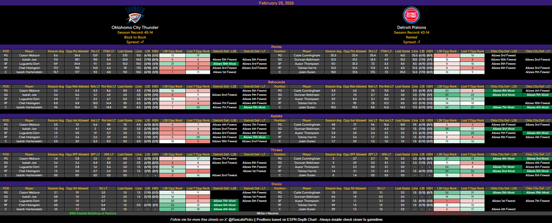Select Cade Cunningham's 25.3 Points season average
Image resolution: width=552 pixels, height=223 pixels.
[333, 55]
